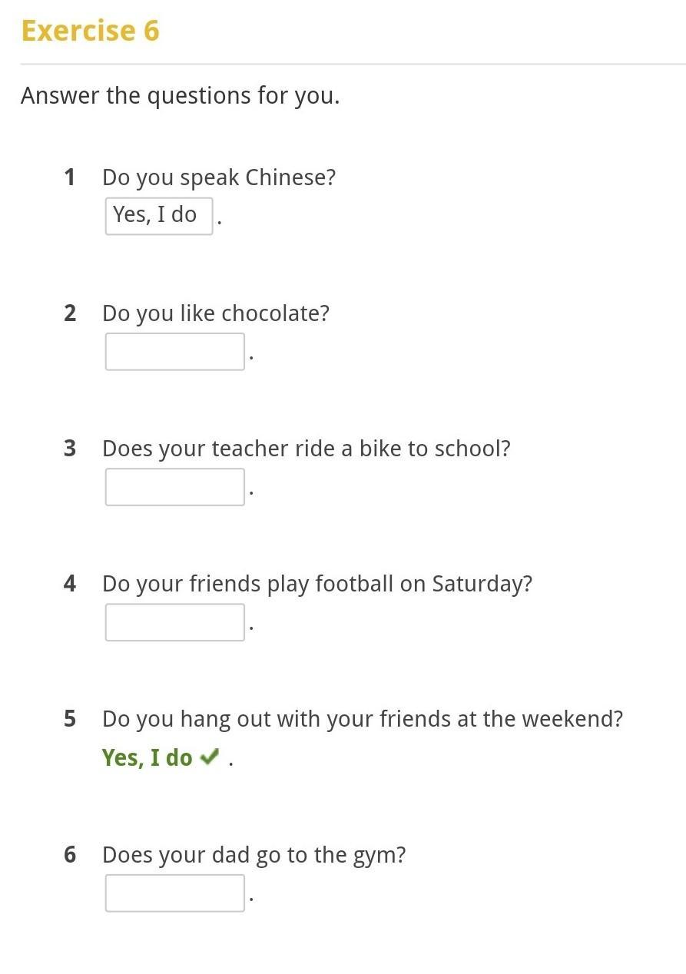Click the number 2 label
This screenshot has width=686, height=974.
pos(70,313)
